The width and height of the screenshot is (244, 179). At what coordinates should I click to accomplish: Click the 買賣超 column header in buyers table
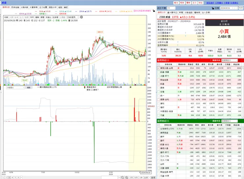pos(191,64)
